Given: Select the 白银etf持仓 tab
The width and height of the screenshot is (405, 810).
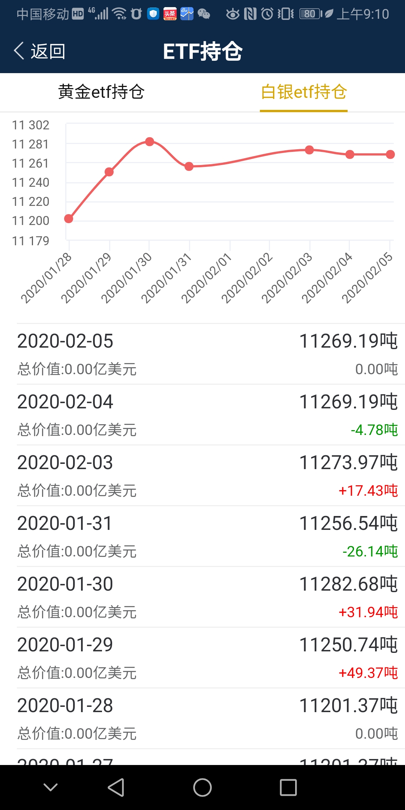Looking at the screenshot, I should tap(304, 92).
